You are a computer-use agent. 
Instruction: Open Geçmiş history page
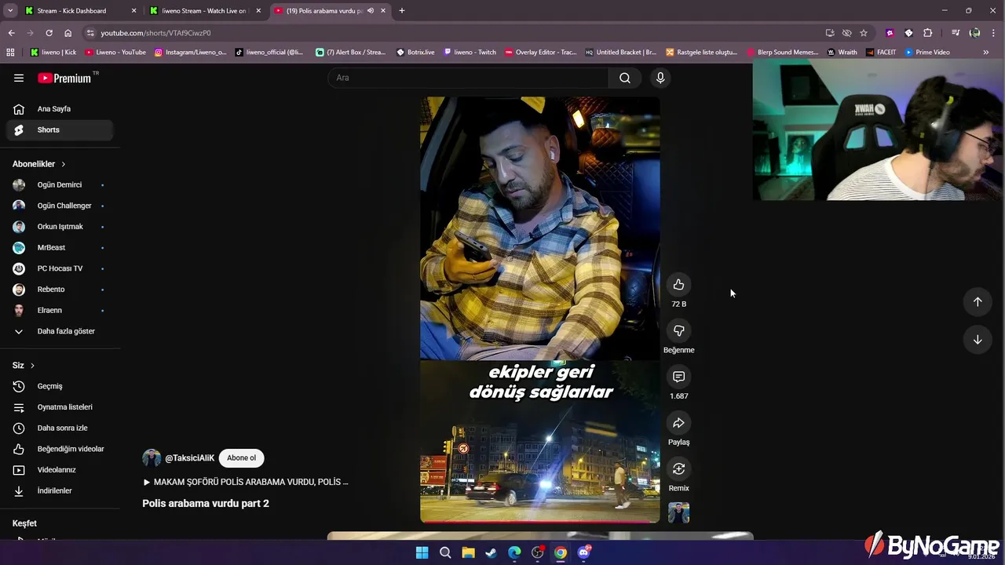[x=60, y=386]
